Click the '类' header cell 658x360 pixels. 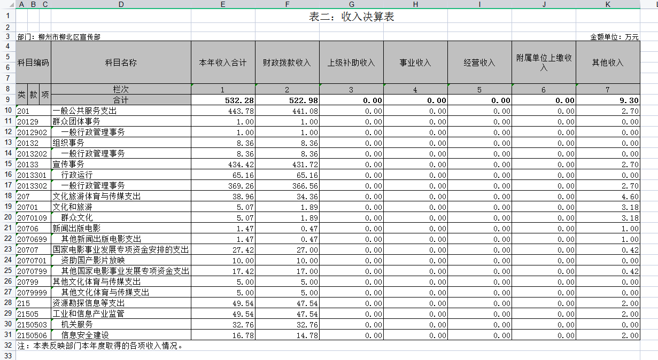[22, 95]
